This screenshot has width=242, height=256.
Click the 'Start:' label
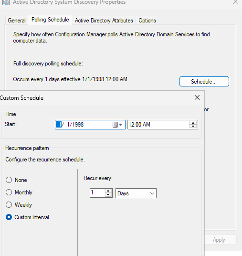11,124
